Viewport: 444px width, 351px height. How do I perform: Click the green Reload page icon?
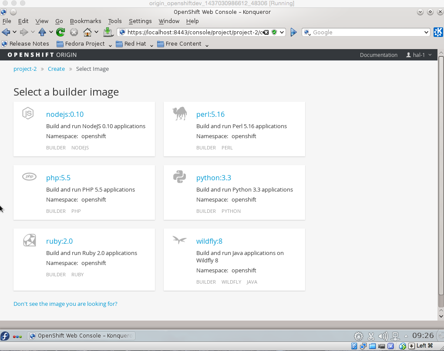point(61,32)
